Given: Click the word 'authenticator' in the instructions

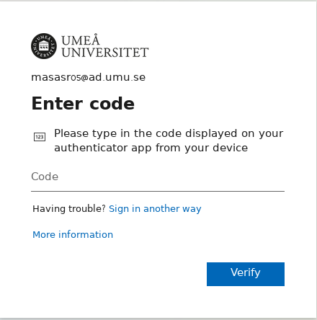Looking at the screenshot, I should click(91, 148).
